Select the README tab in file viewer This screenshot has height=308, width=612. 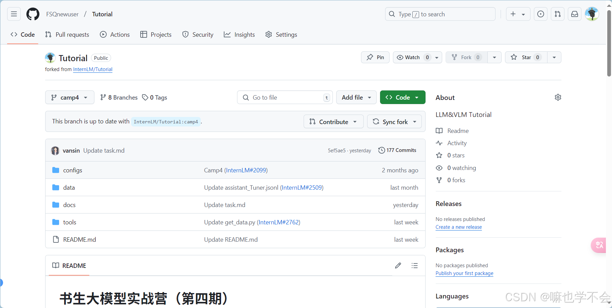point(69,266)
